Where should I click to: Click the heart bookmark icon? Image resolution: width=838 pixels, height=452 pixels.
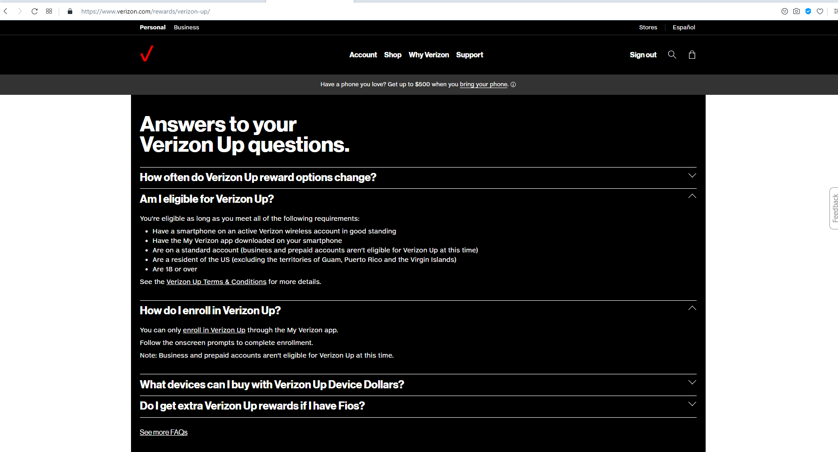(820, 11)
